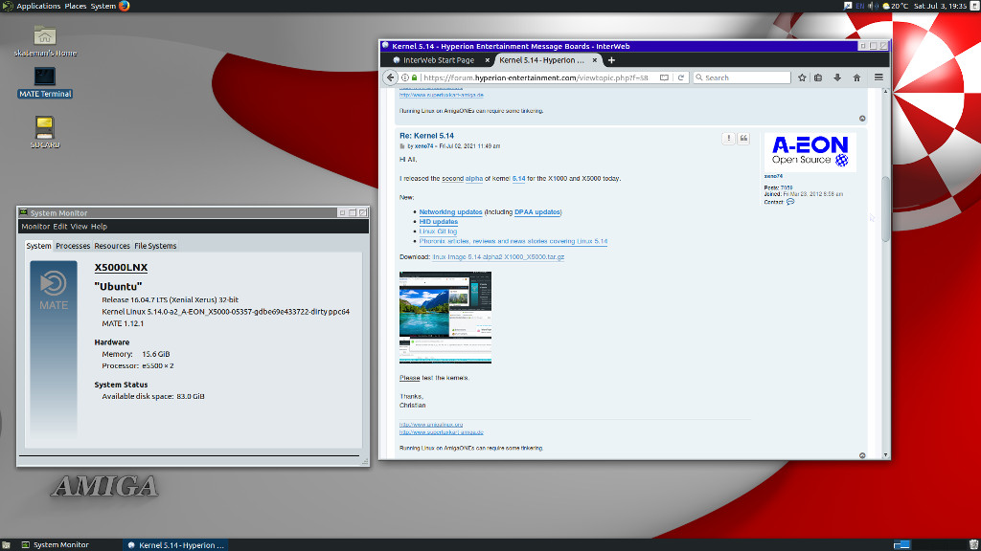This screenshot has width=981, height=551.
Task: Open the attached screenshot thumbnail
Action: 445,318
